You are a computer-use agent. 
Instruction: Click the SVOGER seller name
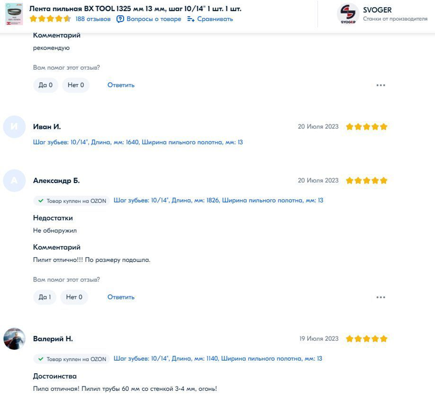pos(377,10)
